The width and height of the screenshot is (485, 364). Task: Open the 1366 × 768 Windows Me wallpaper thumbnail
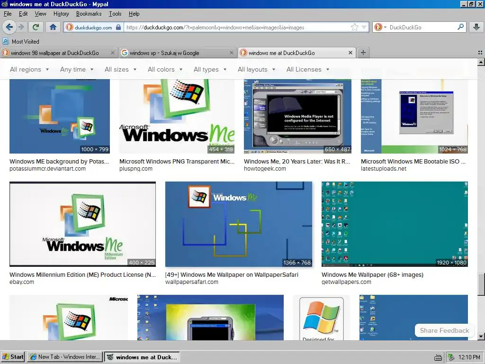point(239,224)
